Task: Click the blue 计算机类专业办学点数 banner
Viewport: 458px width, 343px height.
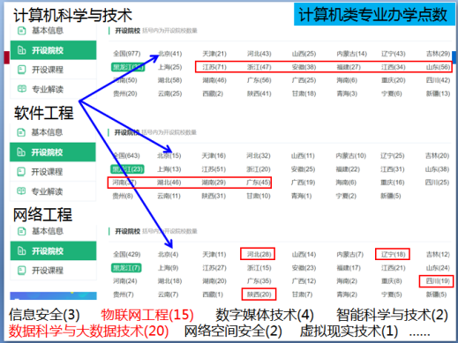Action: tap(374, 14)
